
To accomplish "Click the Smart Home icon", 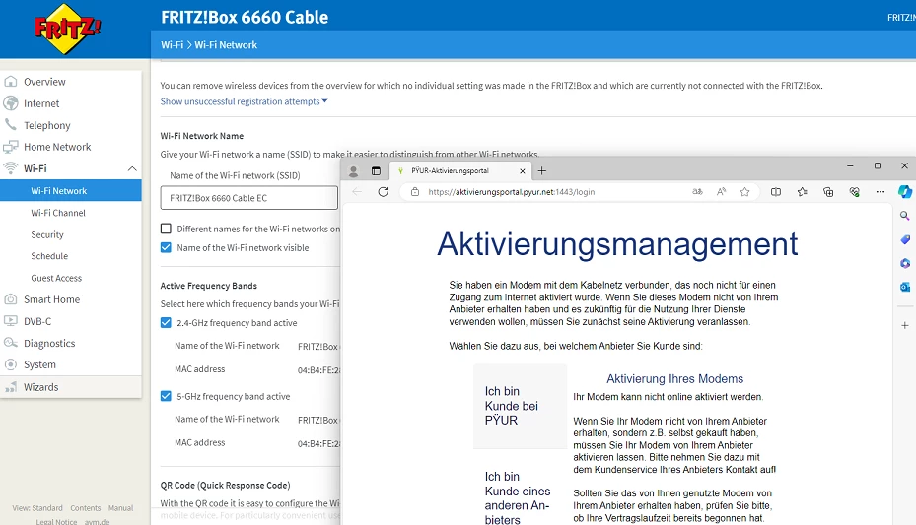I will [x=11, y=299].
